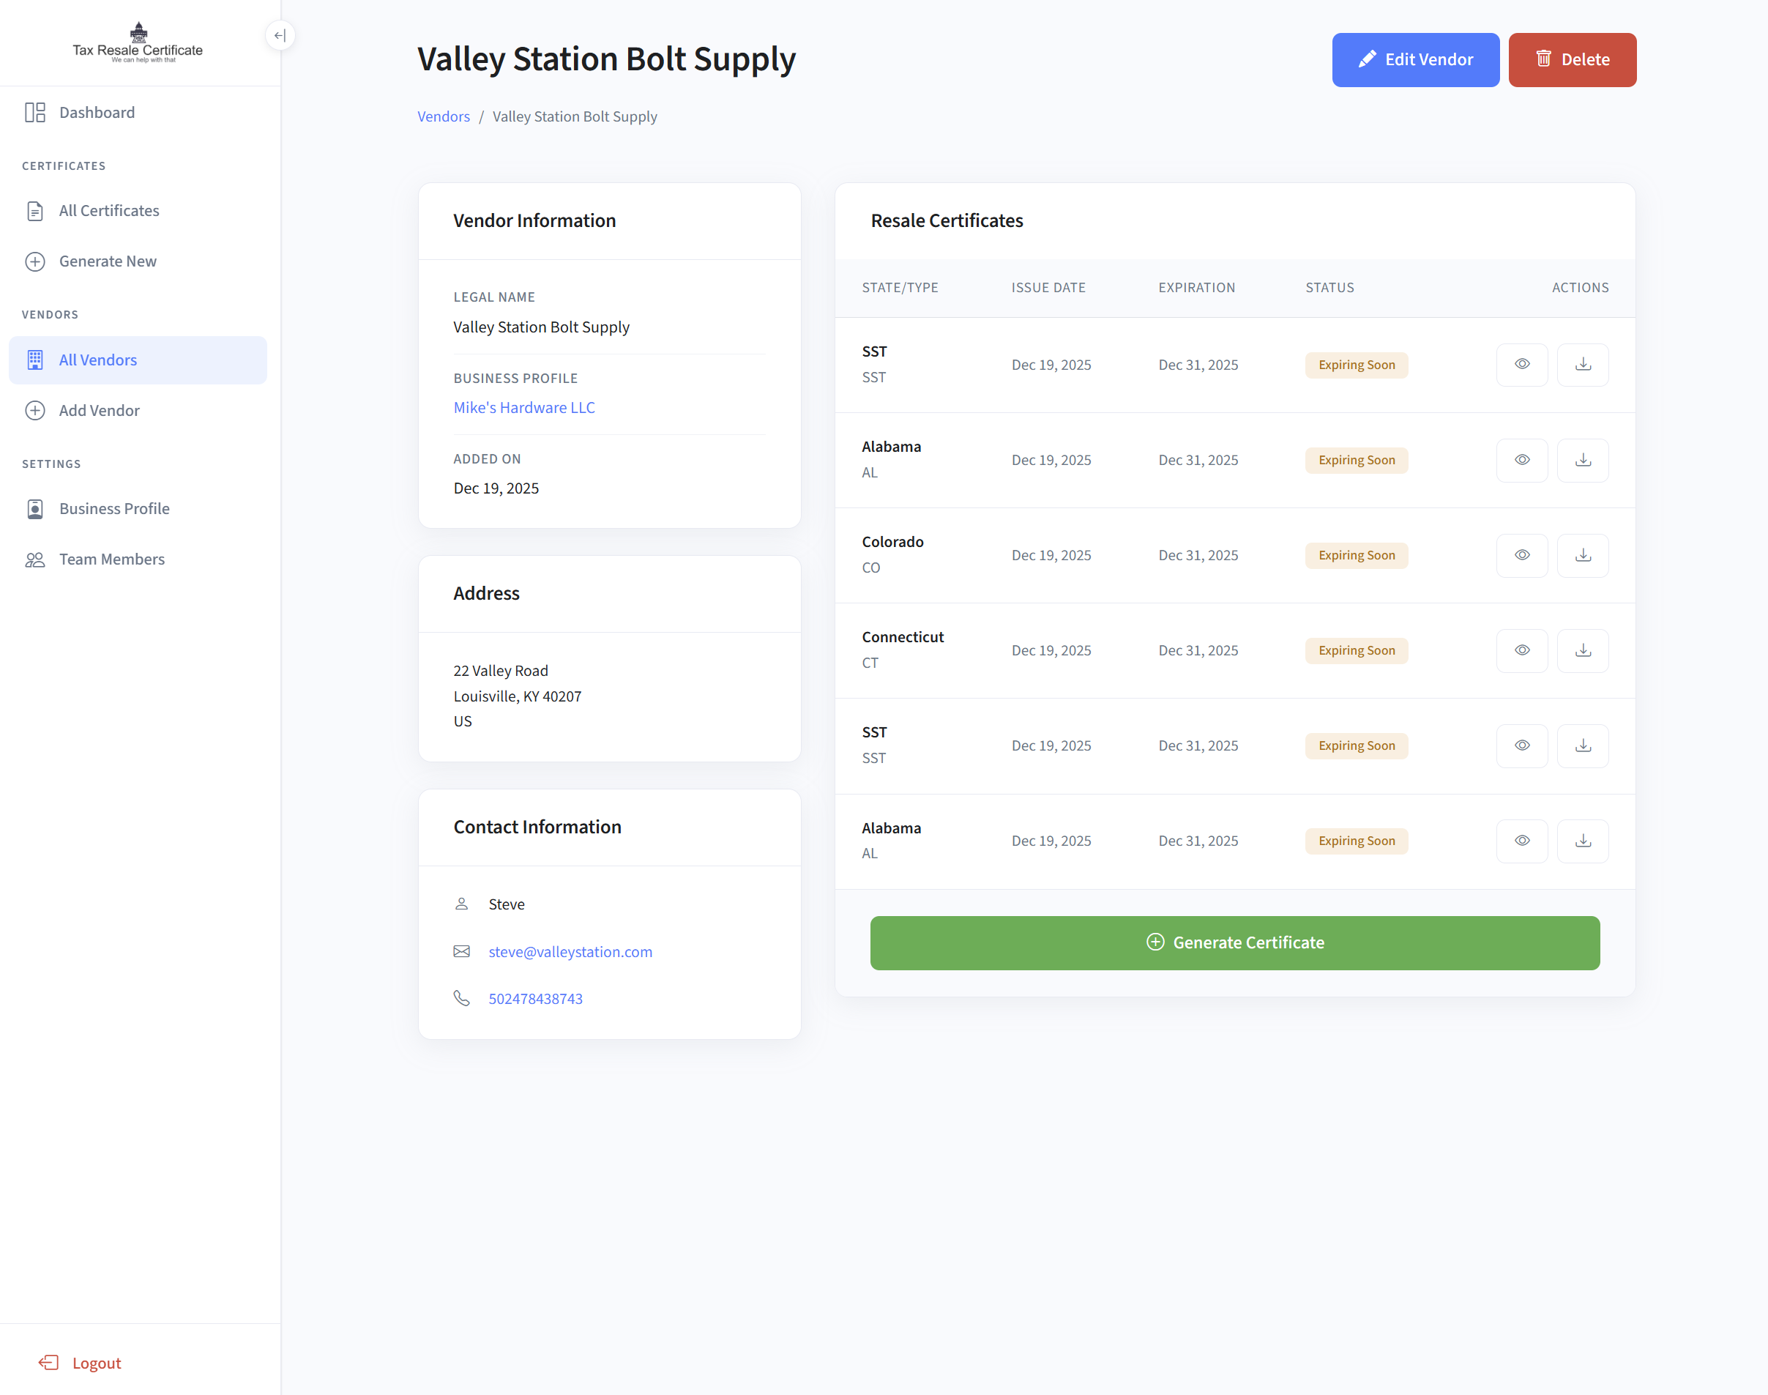Click the Logout icon
Screen dimensions: 1768x1395
(x=48, y=1362)
